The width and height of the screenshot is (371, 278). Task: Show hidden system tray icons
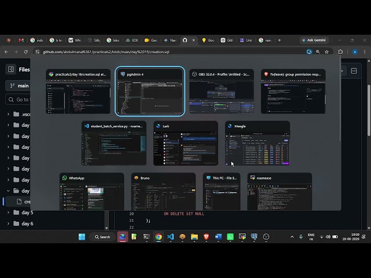click(292, 237)
